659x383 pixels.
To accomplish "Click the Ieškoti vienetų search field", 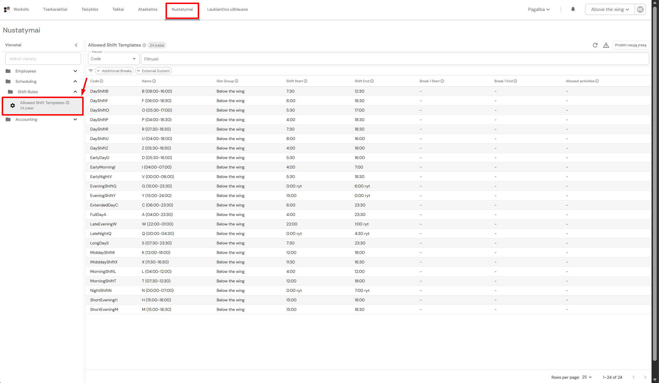I will 43,59.
